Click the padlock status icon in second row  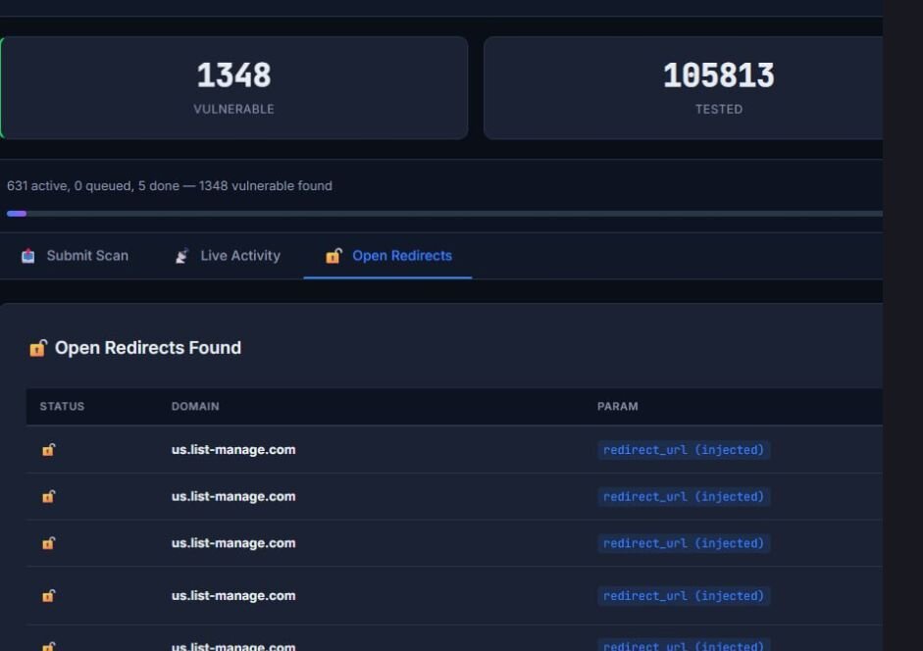click(x=48, y=497)
